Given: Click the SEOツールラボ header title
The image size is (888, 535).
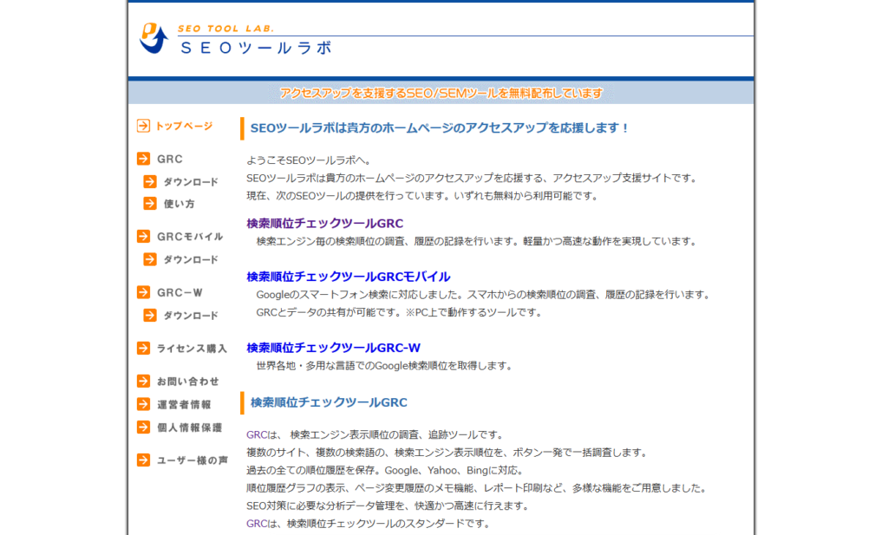Looking at the screenshot, I should coord(256,48).
